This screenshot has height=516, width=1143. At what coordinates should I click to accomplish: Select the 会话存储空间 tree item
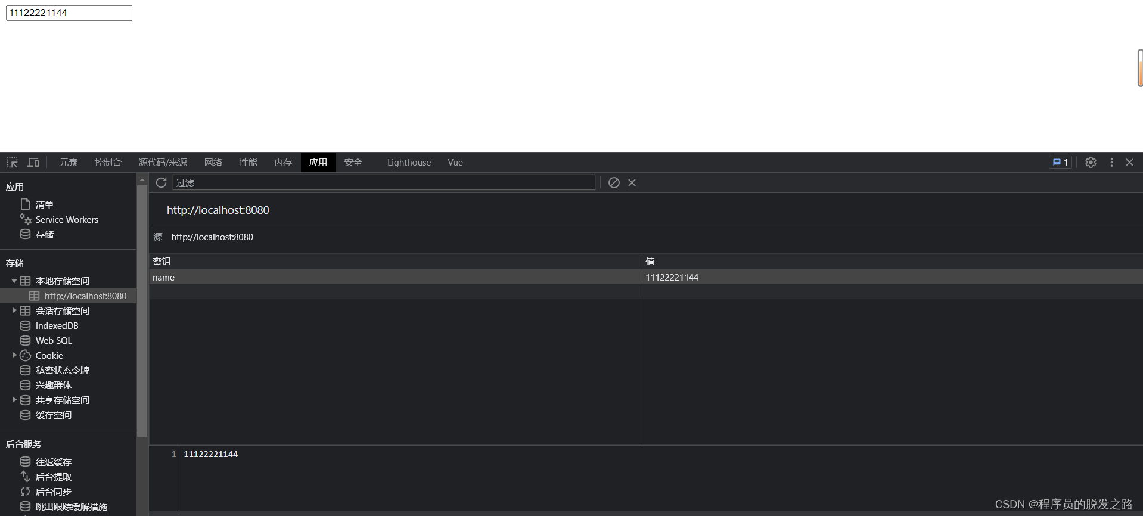click(62, 310)
